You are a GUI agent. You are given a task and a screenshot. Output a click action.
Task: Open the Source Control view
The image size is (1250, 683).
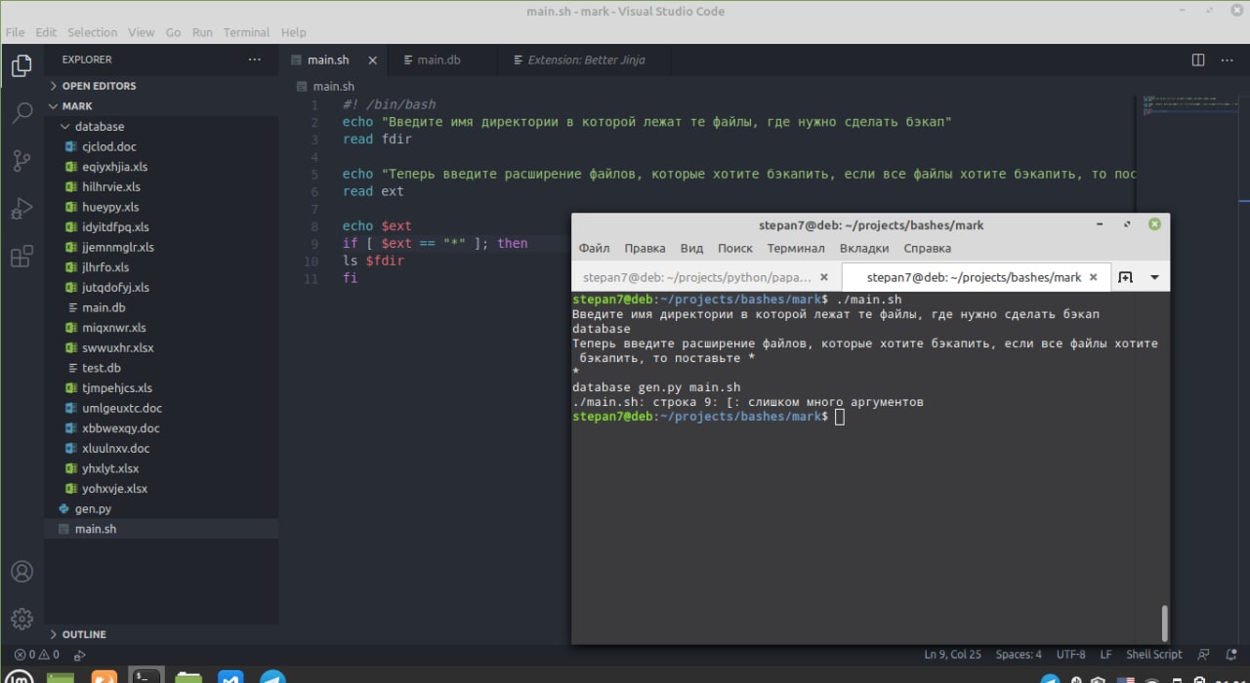point(21,161)
